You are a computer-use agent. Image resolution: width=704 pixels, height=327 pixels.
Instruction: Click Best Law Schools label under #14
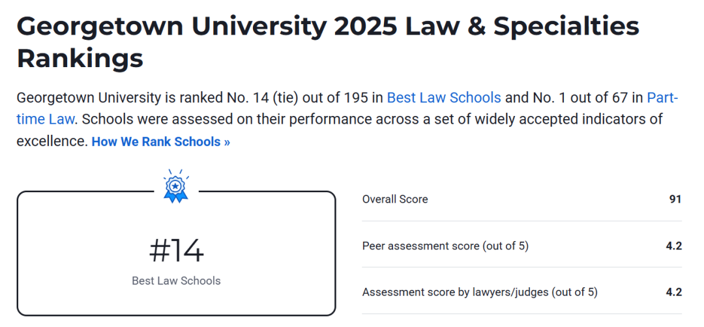(176, 281)
